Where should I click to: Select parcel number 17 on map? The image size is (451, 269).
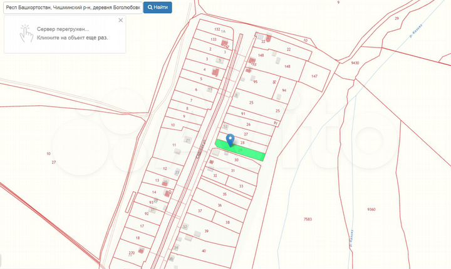click(x=142, y=226)
